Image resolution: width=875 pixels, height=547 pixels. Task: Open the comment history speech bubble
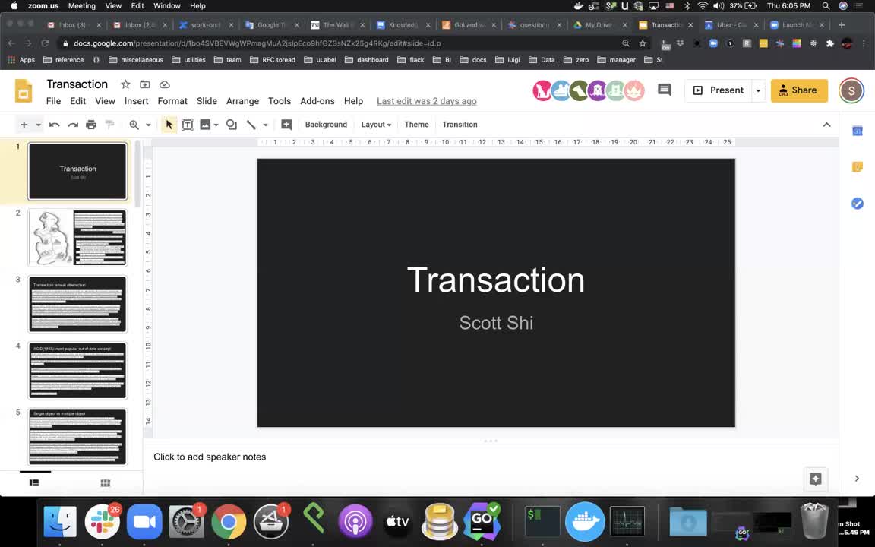[664, 90]
